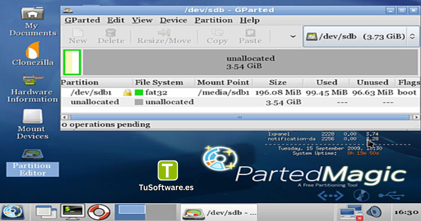Click the 16:30 taskbar clock

pos(406,213)
